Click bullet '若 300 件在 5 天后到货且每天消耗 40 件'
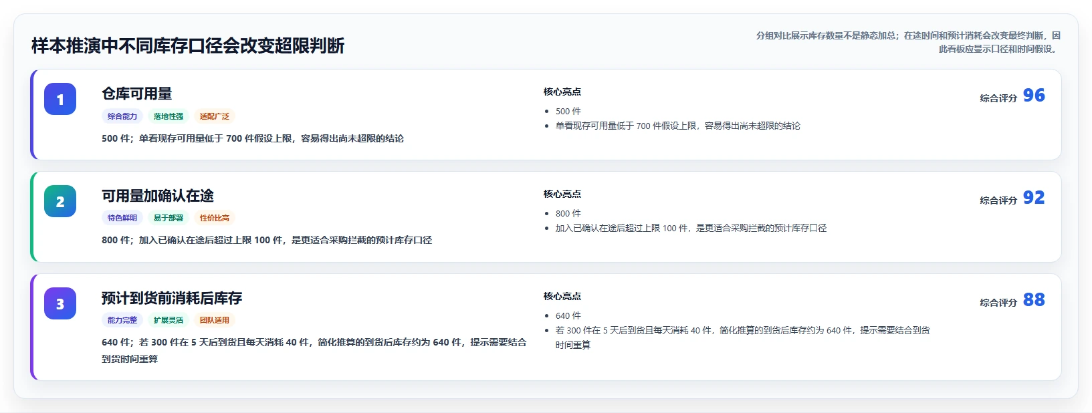Viewport: 1092px width, 413px height. point(743,337)
